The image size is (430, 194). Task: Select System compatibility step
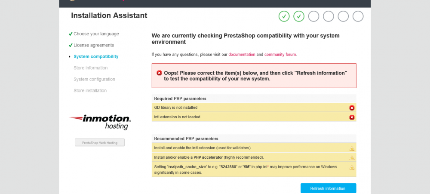(x=96, y=57)
